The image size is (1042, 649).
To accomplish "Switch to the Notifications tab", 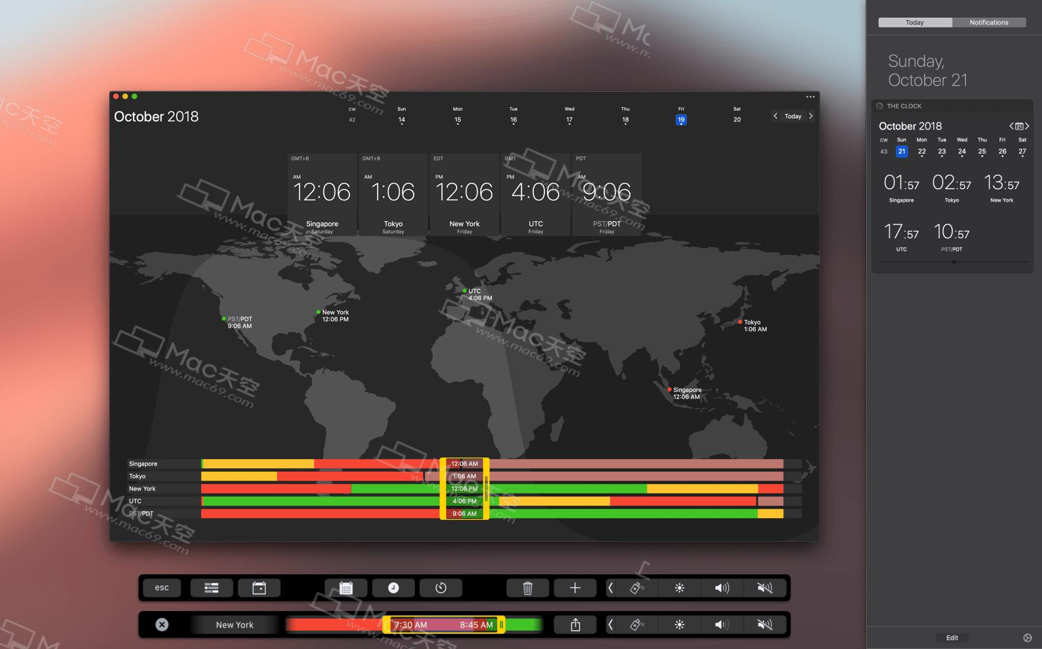I will 989,23.
